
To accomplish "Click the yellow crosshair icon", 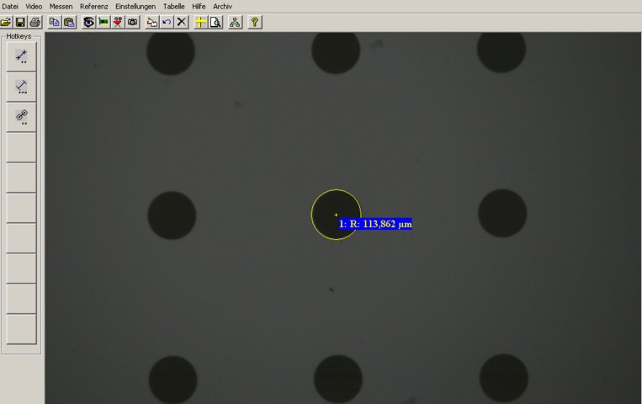I will pos(200,22).
